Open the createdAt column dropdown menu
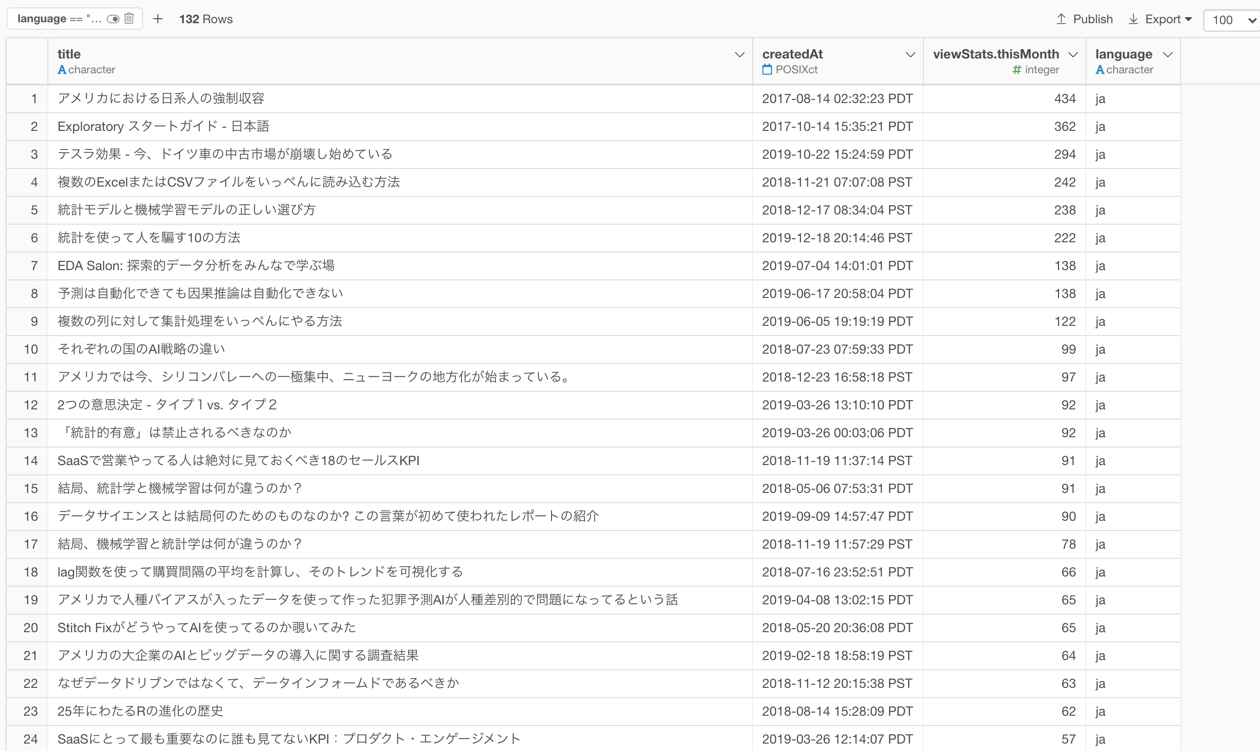 (x=910, y=55)
